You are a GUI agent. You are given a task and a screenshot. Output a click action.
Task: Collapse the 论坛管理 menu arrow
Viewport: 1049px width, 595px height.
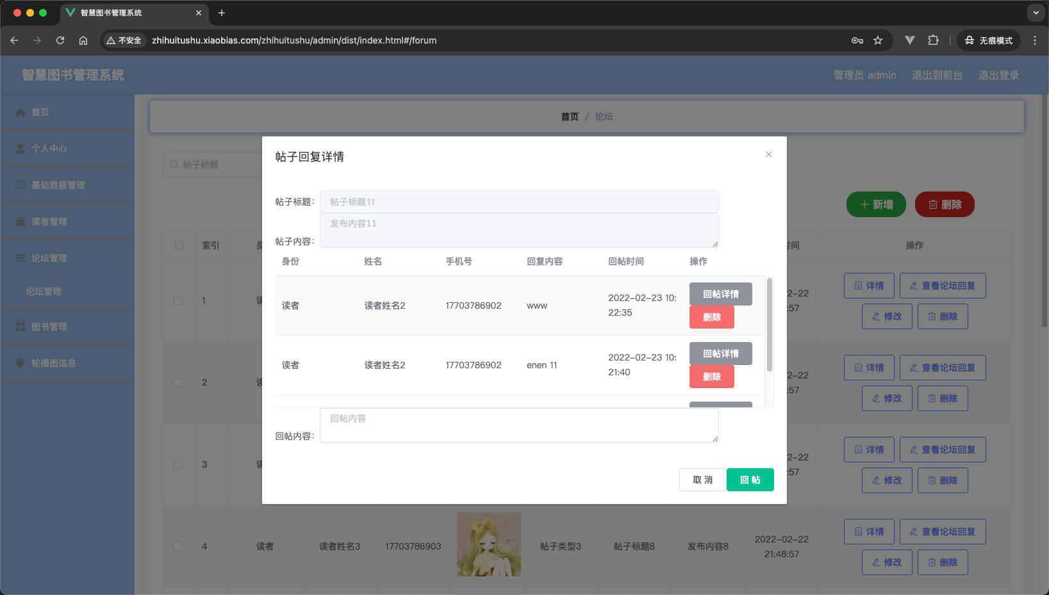(118, 258)
